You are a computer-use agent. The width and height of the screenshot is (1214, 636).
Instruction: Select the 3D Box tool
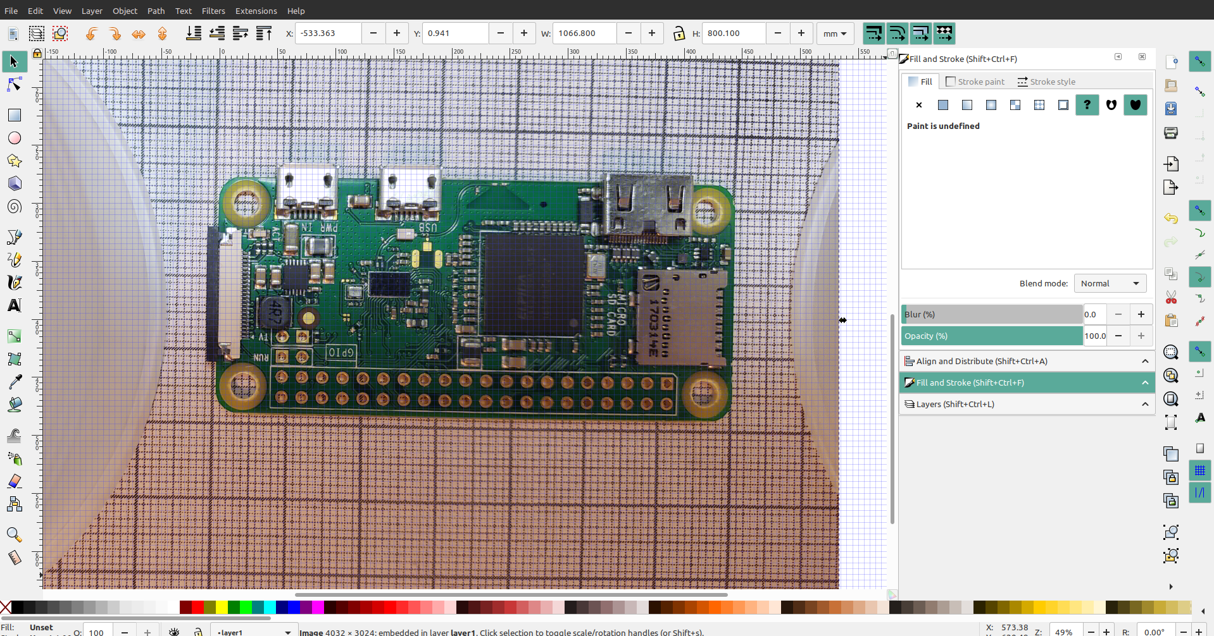[x=14, y=183]
